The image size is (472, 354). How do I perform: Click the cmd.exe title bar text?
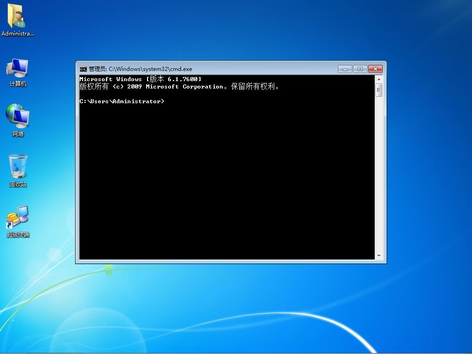pyautogui.click(x=140, y=69)
